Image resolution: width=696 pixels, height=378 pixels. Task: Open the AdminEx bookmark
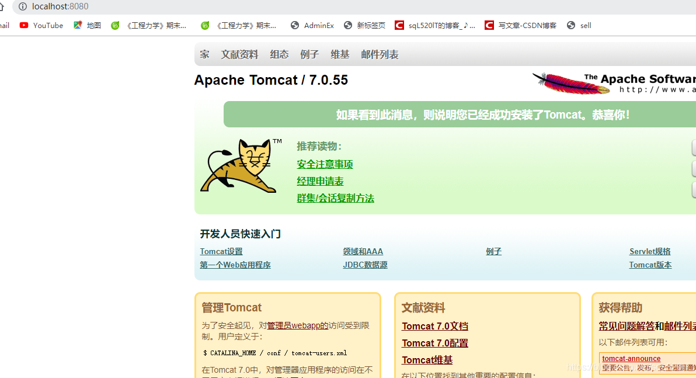click(312, 25)
